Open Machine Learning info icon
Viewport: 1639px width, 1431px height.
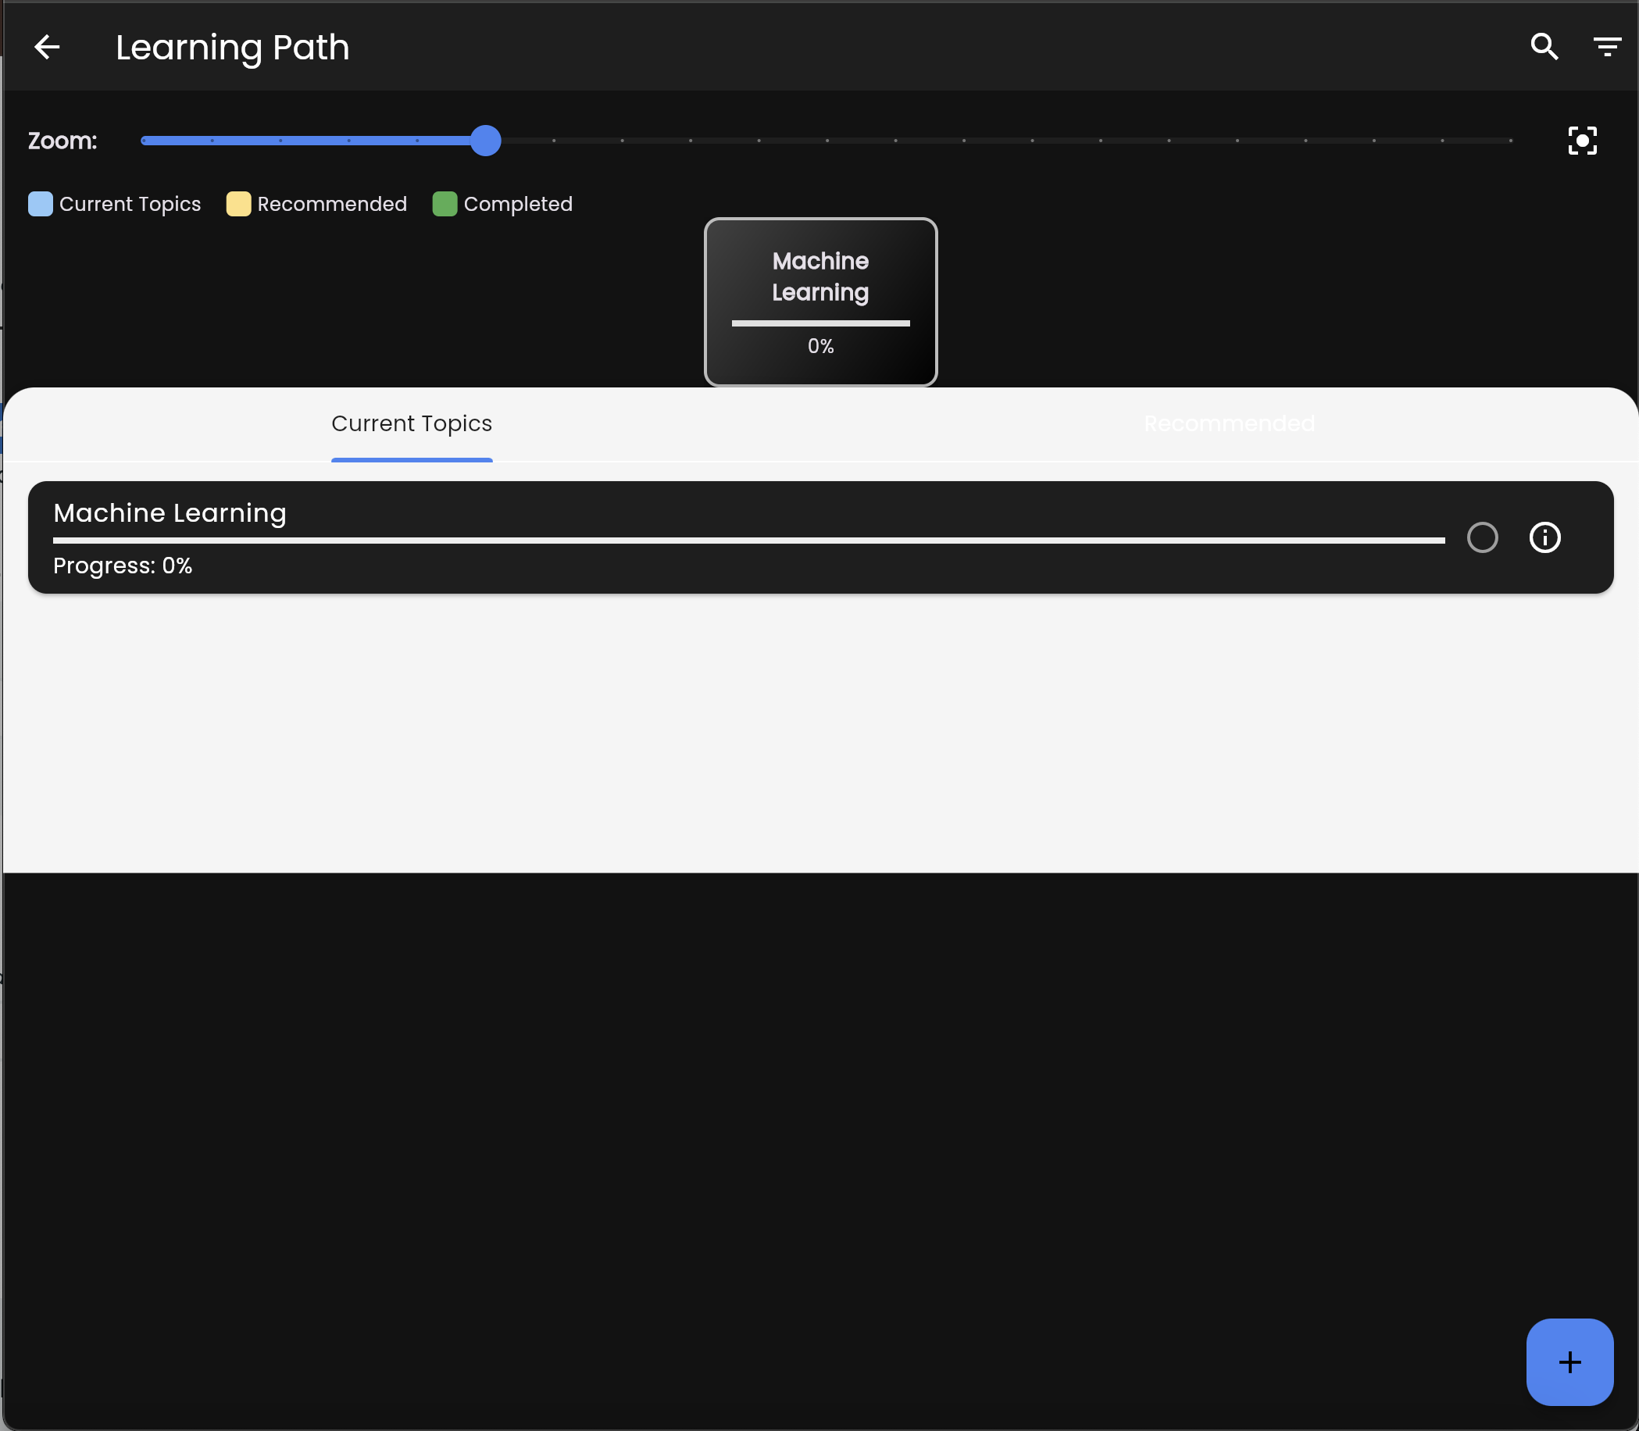1544,537
